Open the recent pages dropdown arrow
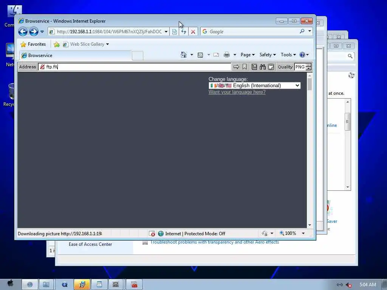 click(42, 32)
